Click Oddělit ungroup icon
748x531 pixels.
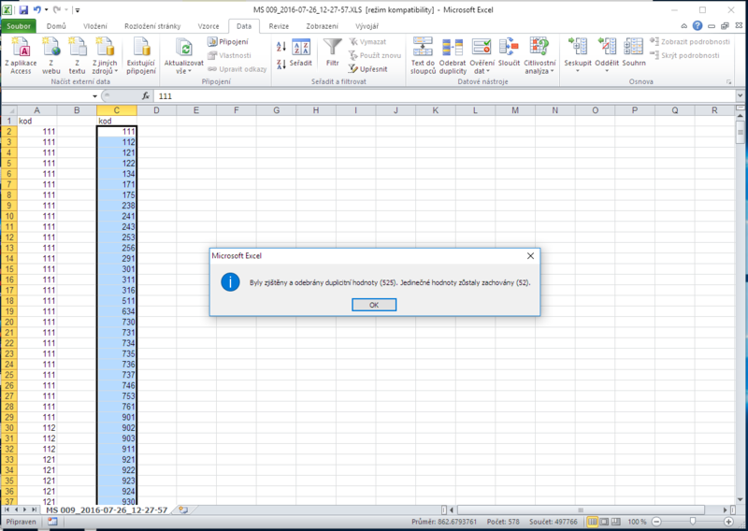607,48
